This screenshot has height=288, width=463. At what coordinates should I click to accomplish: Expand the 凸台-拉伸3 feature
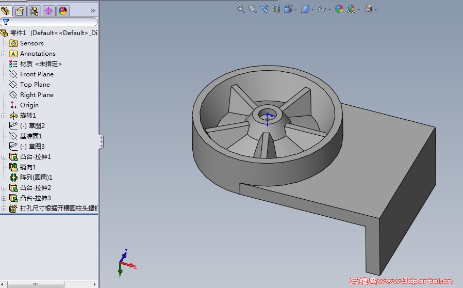click(4, 198)
